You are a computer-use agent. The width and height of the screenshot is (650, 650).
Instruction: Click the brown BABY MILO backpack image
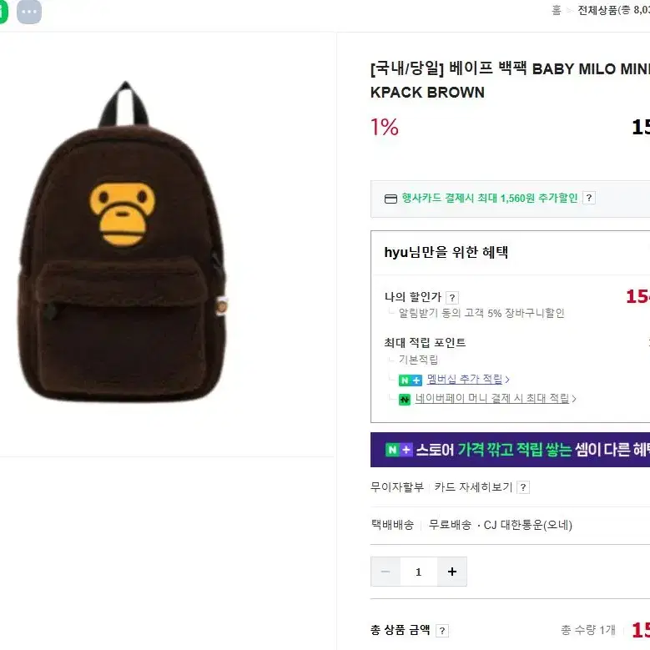click(123, 242)
